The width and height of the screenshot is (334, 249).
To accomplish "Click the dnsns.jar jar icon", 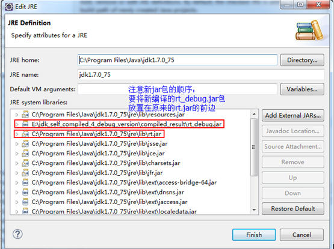I will 25,192.
